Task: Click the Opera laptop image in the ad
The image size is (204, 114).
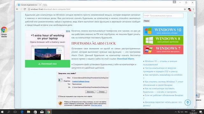Action: click(47, 53)
